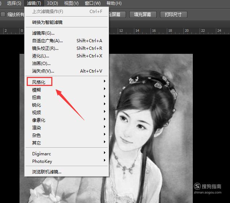This screenshot has width=230, height=203.
Task: Expand the 扭曲 submenu
Action: pyautogui.click(x=67, y=97)
